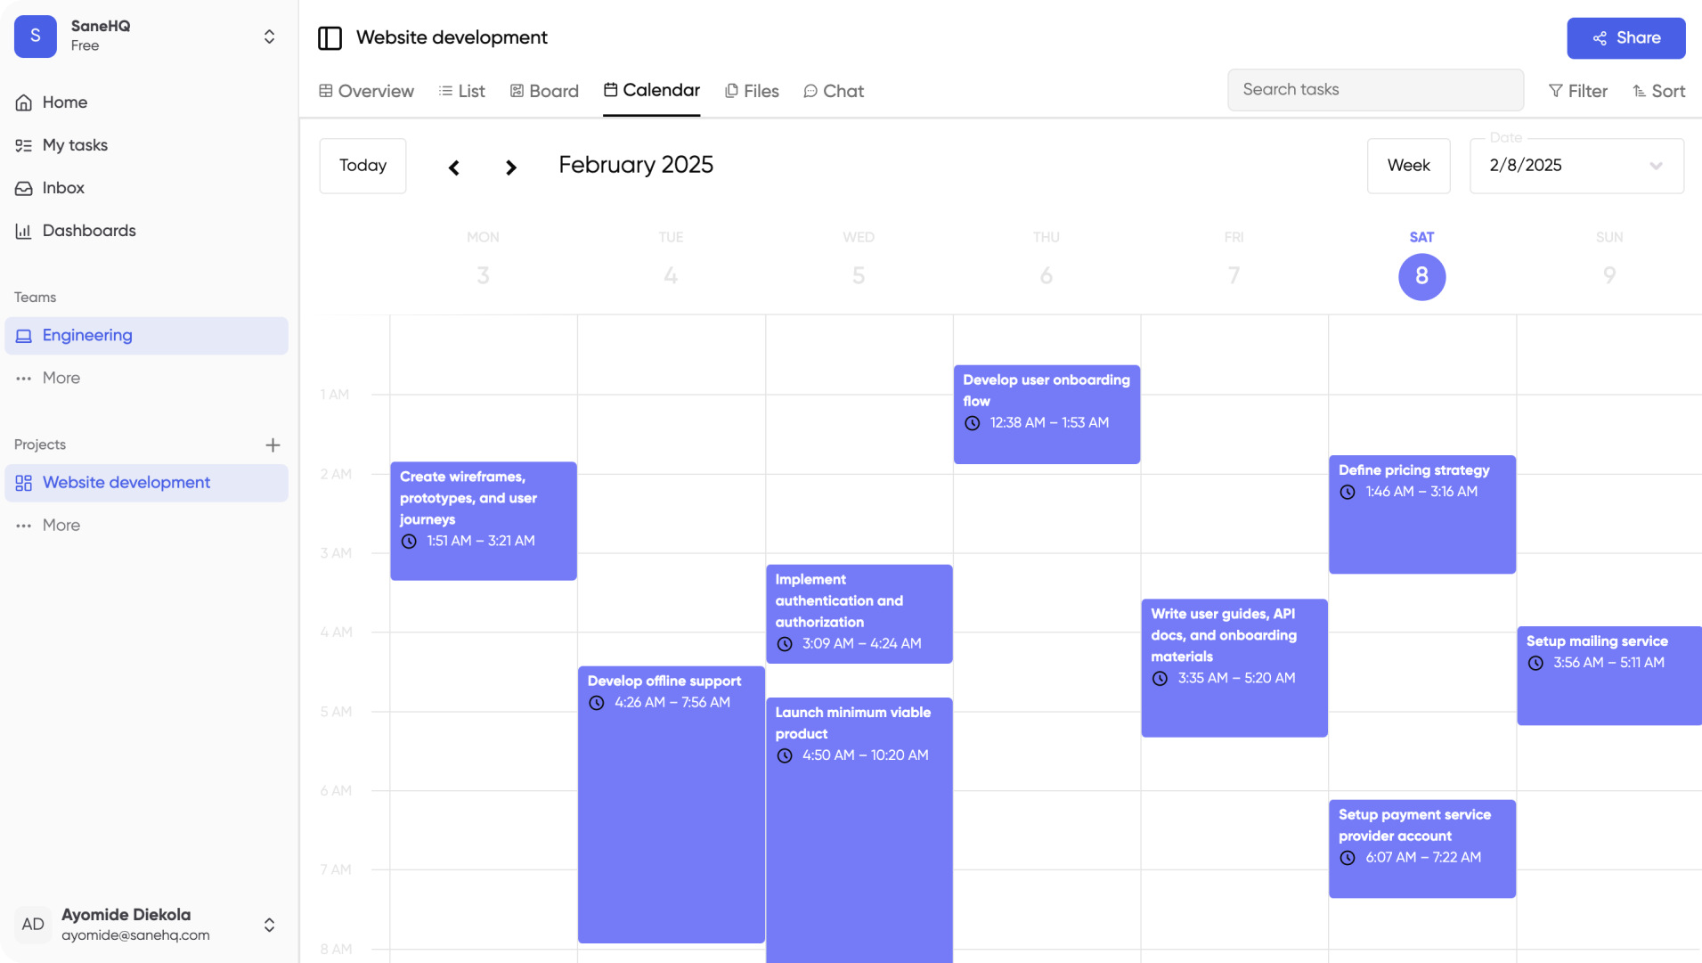This screenshot has height=963, width=1702.
Task: Open the Filter options
Action: 1577,91
